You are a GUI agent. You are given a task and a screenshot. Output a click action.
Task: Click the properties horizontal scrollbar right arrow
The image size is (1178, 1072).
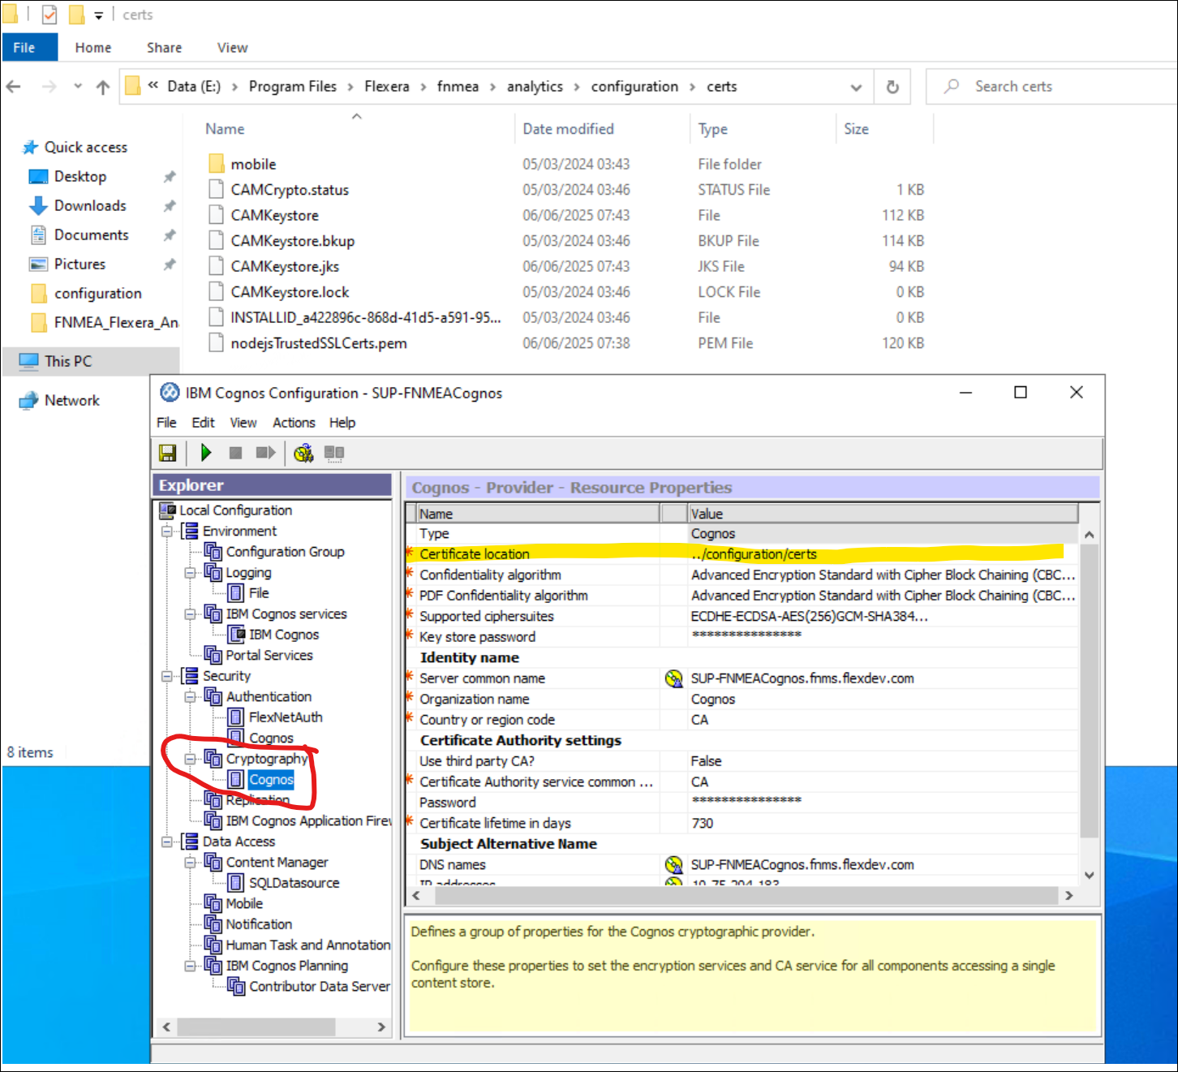tap(1069, 896)
